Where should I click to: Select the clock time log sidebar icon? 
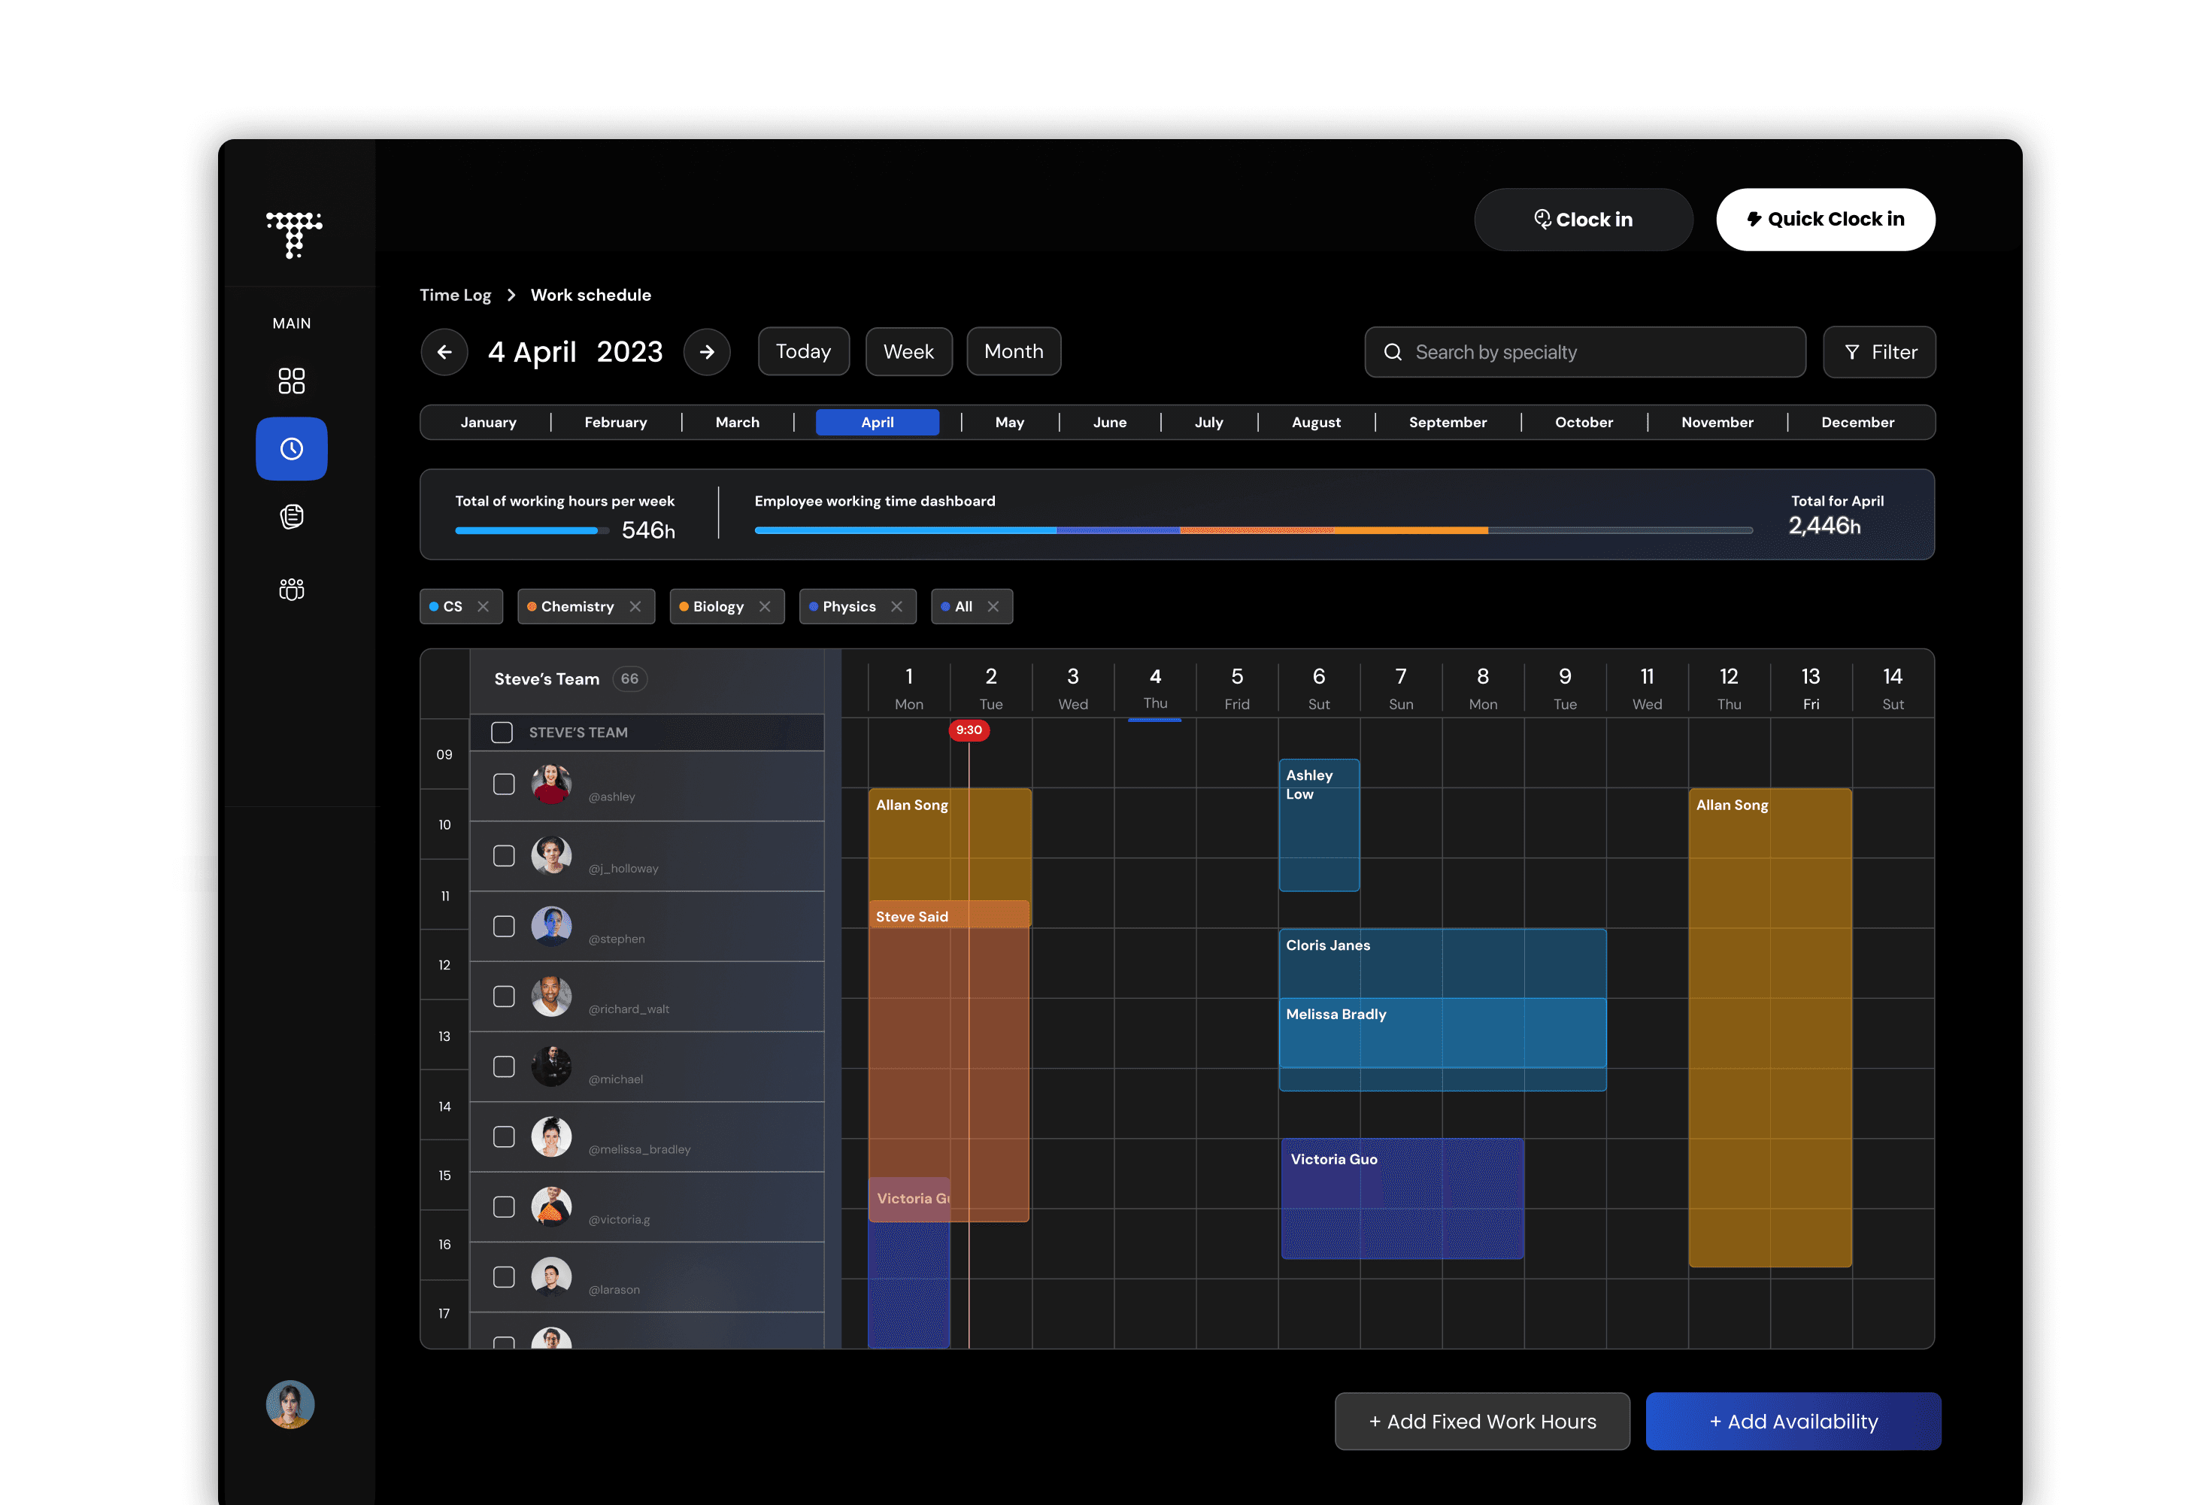[x=291, y=449]
